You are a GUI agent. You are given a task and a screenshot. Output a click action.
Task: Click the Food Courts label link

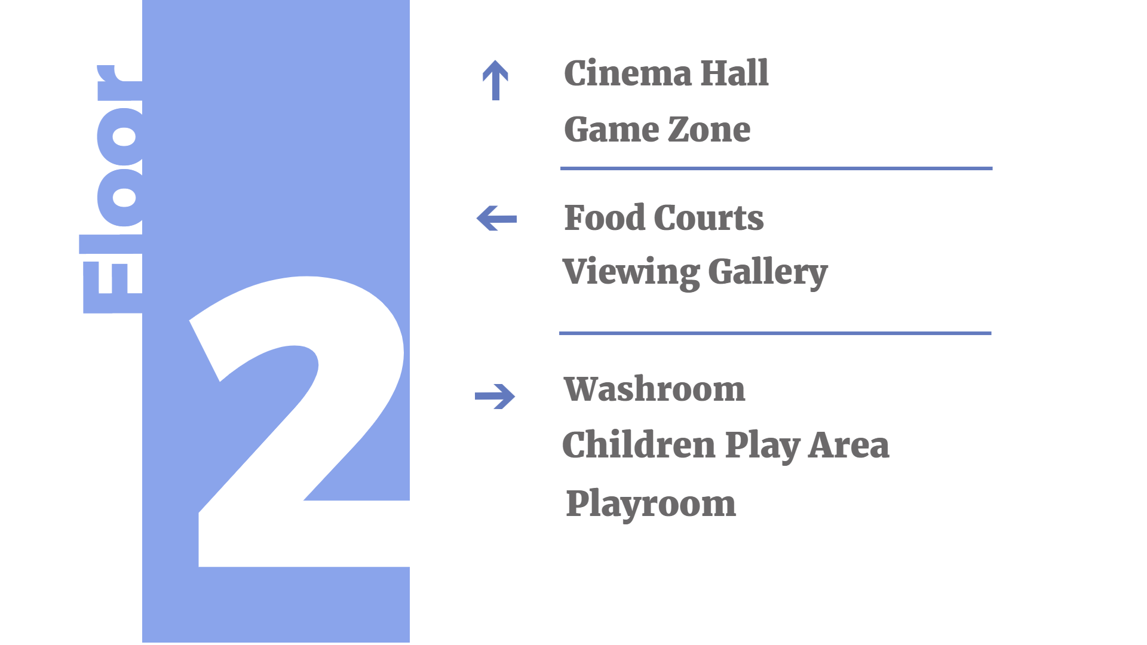pos(673,216)
